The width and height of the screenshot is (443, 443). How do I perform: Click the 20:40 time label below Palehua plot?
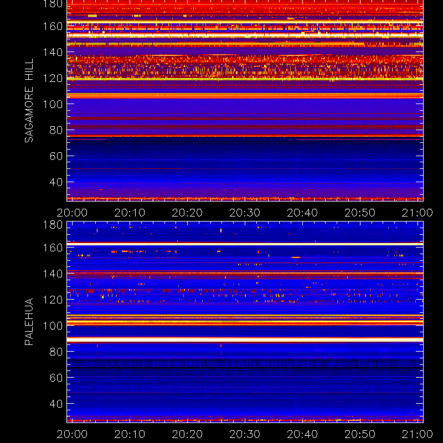tap(302, 434)
